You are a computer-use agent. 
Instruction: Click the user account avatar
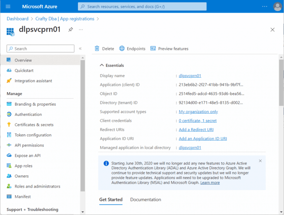click(x=277, y=7)
